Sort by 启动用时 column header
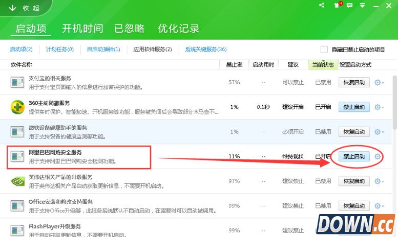The width and height of the screenshot is (398, 237). tap(263, 65)
